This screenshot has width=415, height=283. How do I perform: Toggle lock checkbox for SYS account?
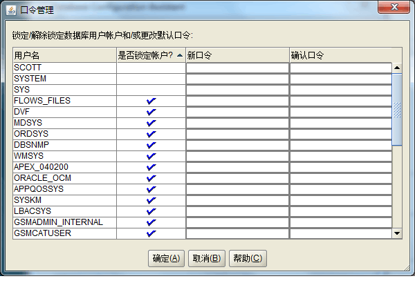click(151, 90)
